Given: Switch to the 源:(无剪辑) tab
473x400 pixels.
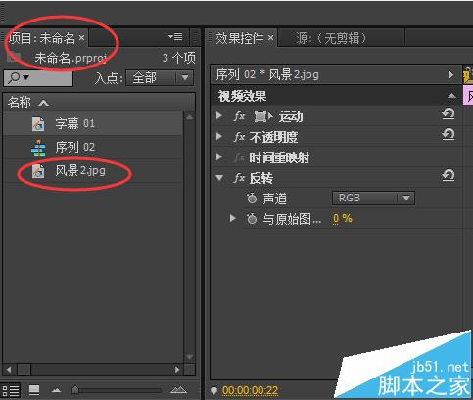Looking at the screenshot, I should pos(331,38).
